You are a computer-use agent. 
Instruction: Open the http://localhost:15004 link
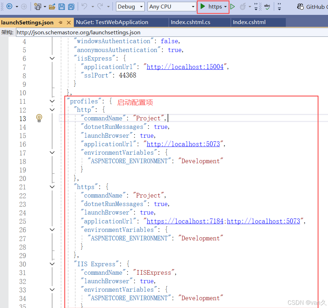(185, 67)
